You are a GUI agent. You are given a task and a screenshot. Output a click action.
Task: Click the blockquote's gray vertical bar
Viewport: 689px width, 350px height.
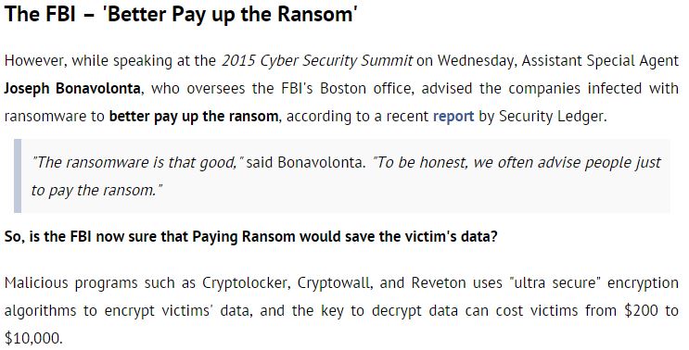click(18, 176)
